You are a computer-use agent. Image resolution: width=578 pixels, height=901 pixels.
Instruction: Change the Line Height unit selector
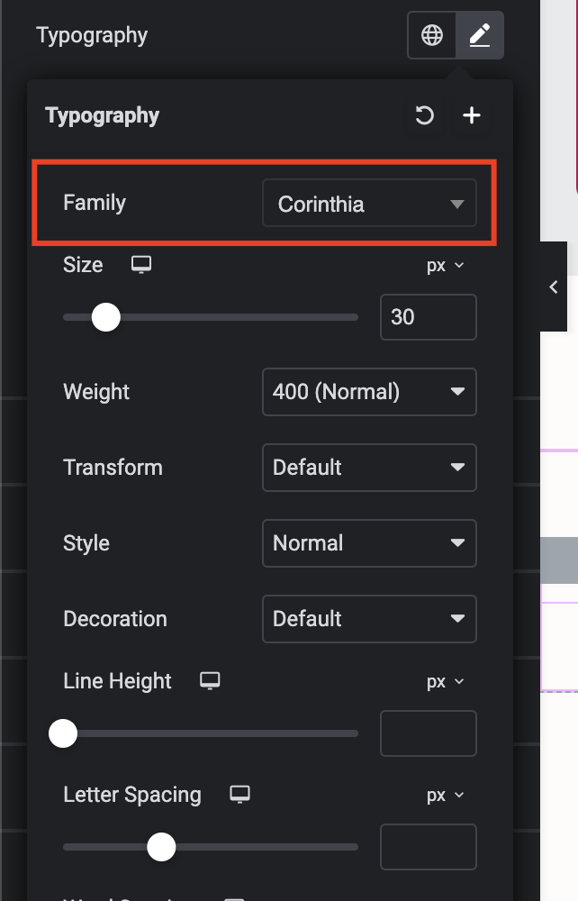pos(445,681)
